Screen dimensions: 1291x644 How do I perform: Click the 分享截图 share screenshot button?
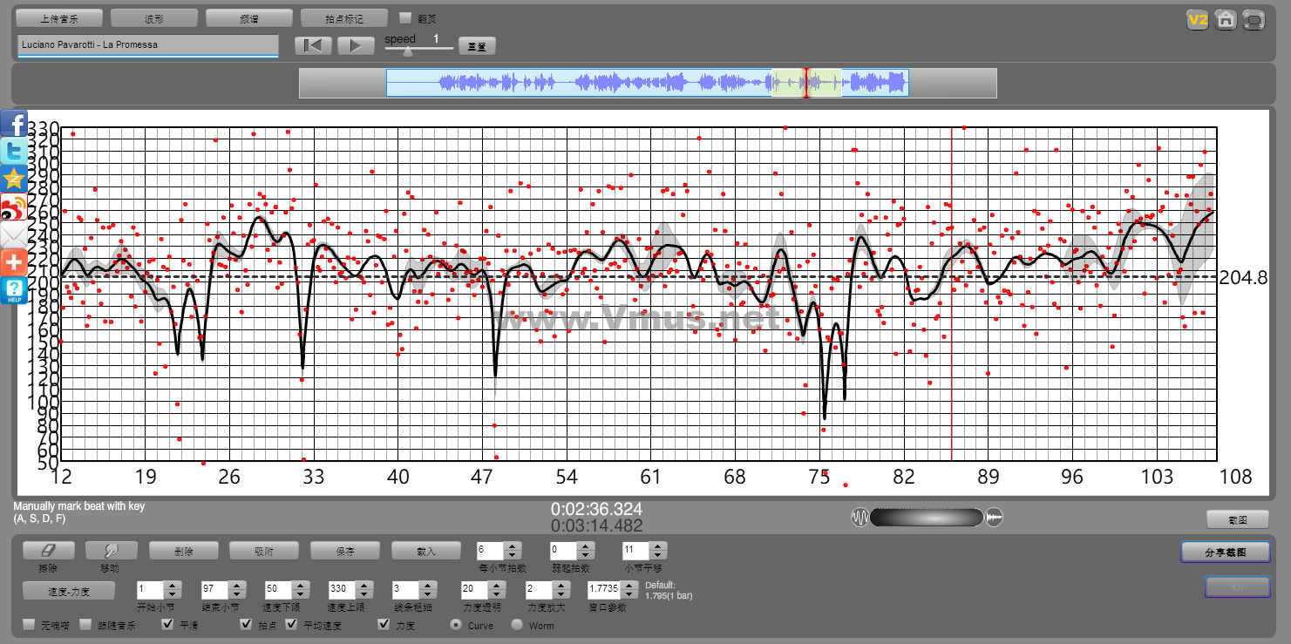[1225, 552]
